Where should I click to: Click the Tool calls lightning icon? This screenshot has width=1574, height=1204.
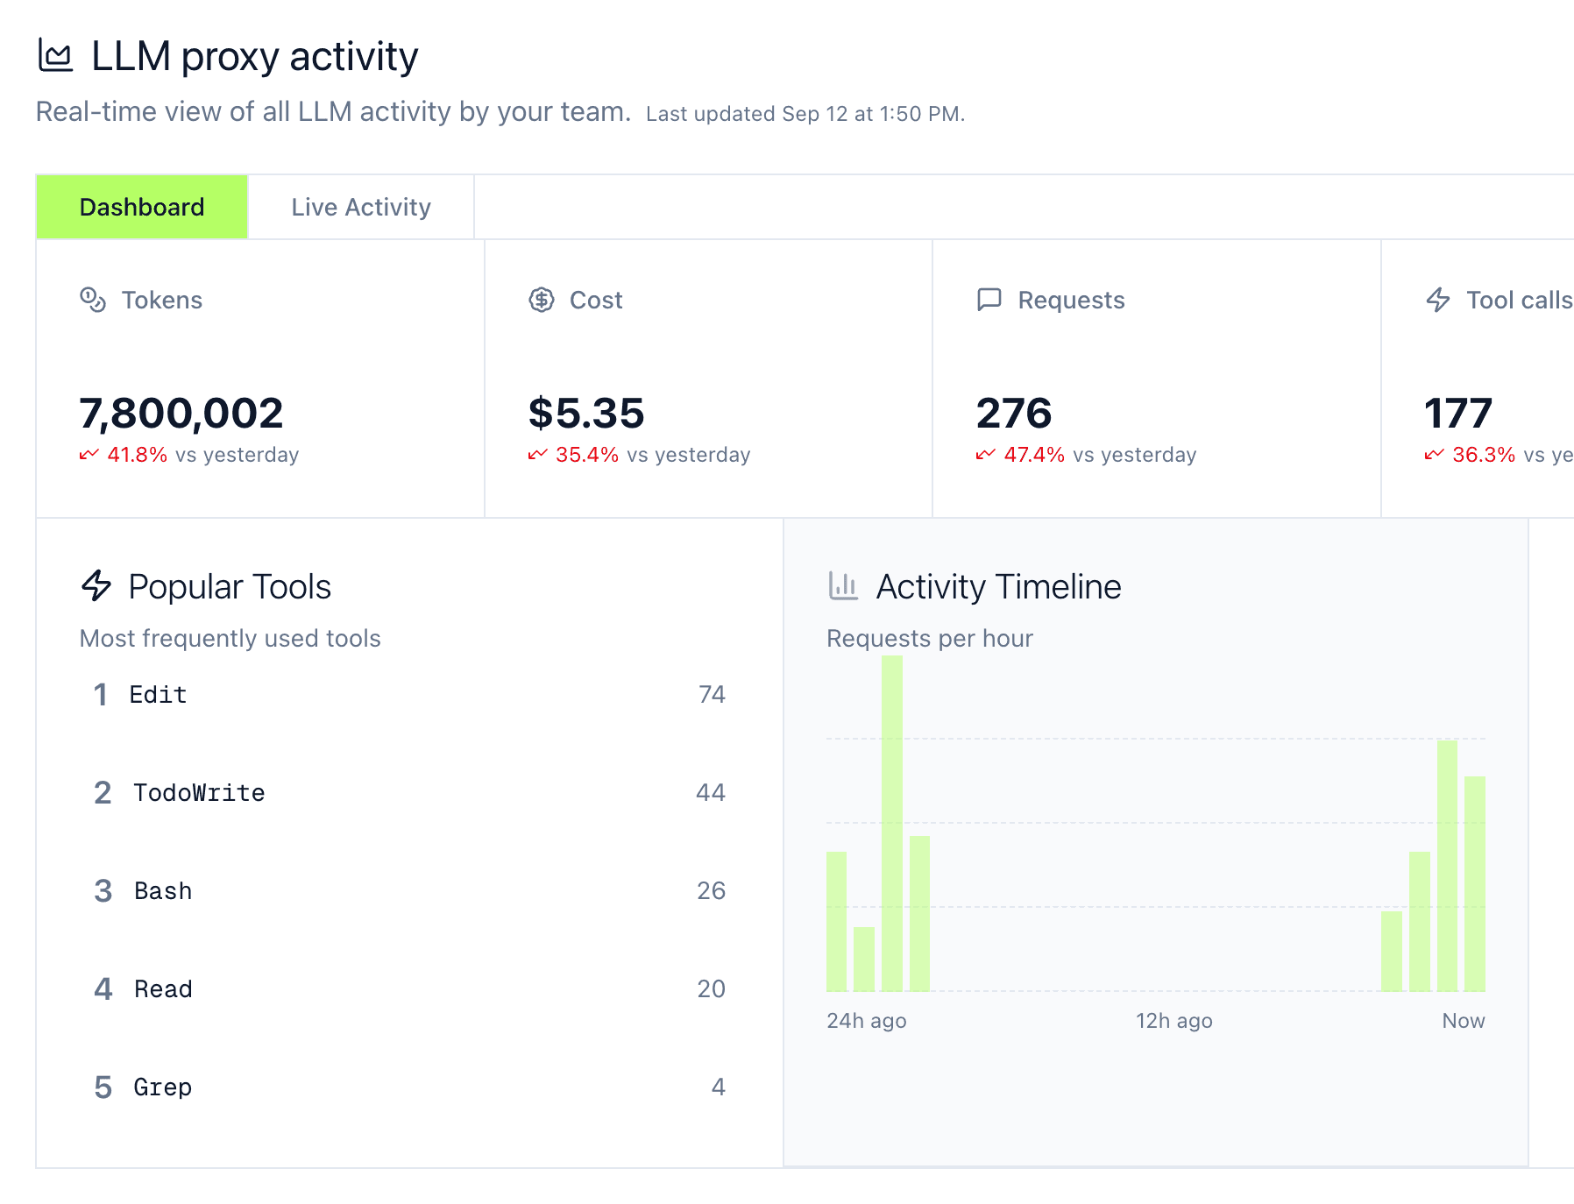[1438, 300]
